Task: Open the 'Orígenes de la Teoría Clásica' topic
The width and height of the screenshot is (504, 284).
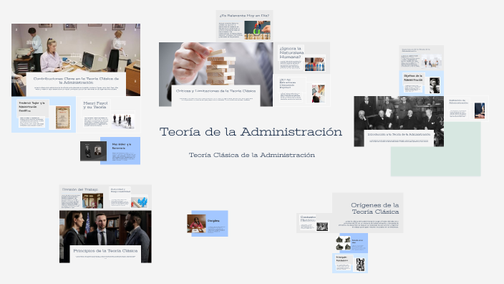Action: [367, 213]
